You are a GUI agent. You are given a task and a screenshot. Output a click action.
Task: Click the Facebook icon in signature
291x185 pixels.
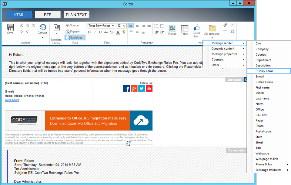(x=127, y=89)
